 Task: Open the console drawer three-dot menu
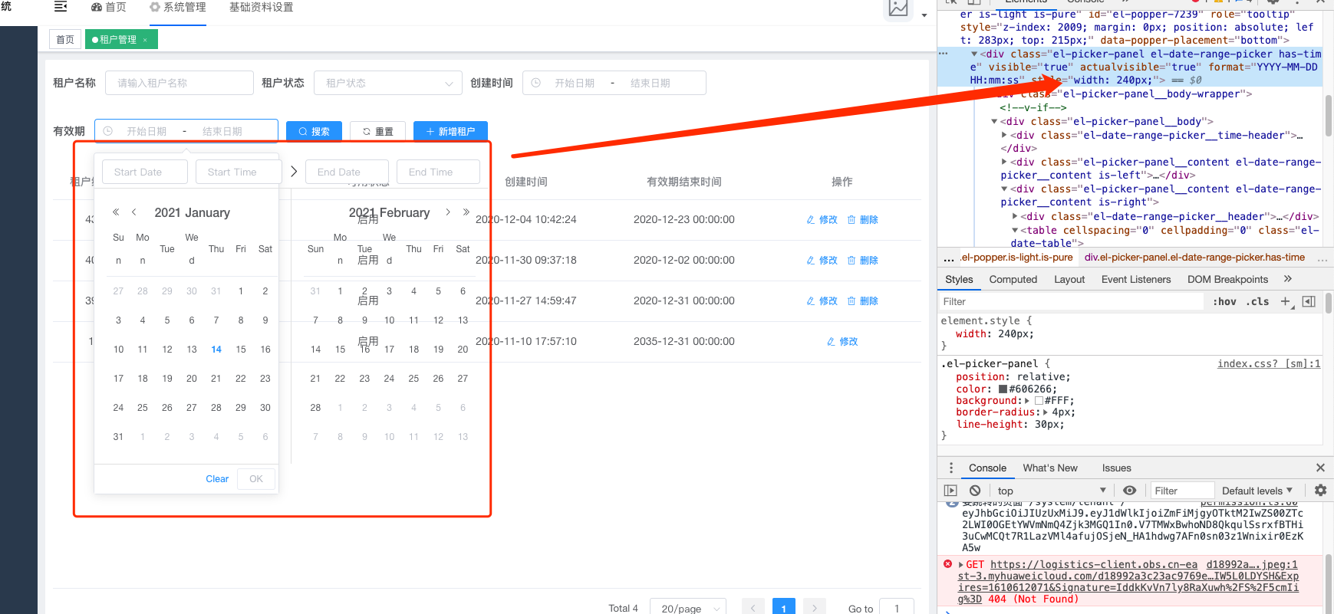click(x=951, y=468)
